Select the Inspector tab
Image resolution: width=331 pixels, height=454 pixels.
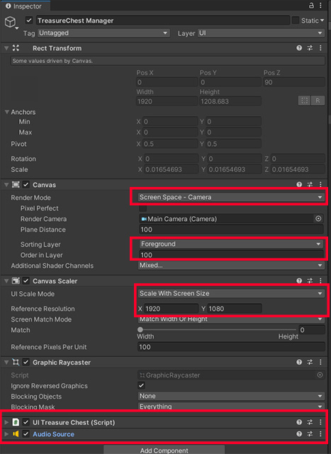click(x=24, y=6)
